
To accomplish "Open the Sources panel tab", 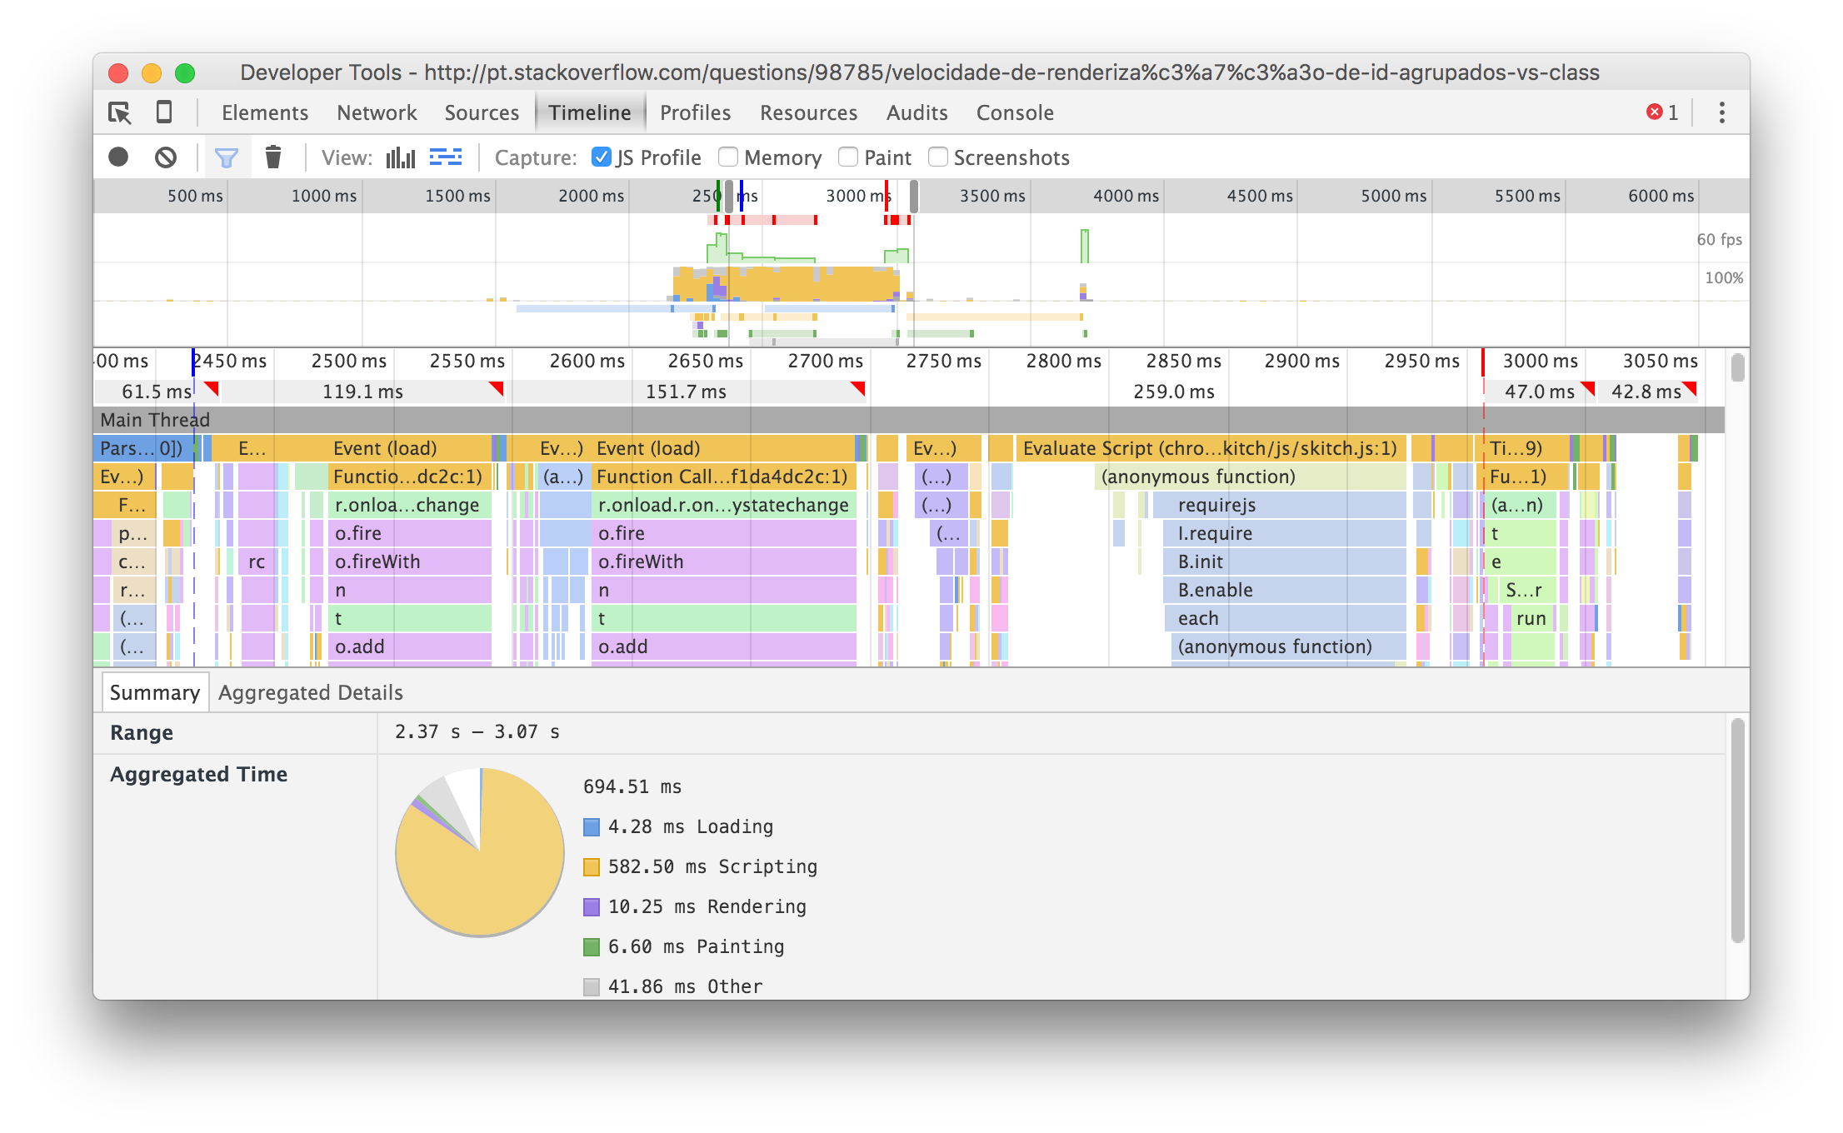I will pyautogui.click(x=482, y=112).
